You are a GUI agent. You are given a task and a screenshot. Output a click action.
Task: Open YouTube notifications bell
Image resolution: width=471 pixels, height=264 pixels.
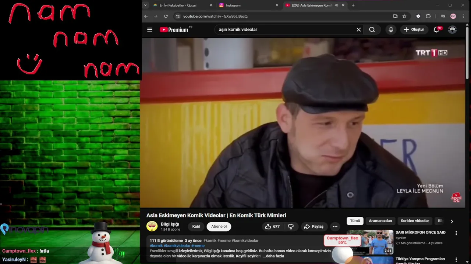coord(436,30)
